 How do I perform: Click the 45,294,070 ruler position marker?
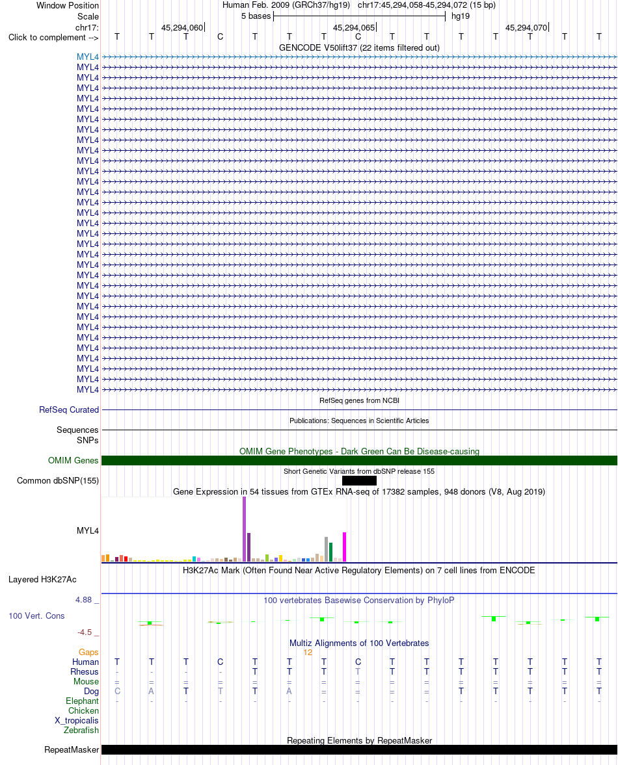point(526,28)
